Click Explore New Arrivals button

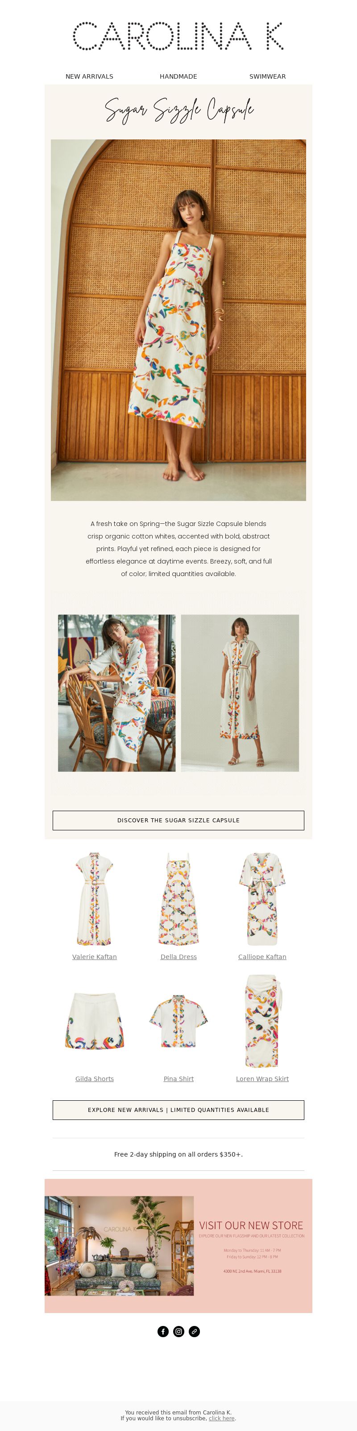click(178, 1109)
